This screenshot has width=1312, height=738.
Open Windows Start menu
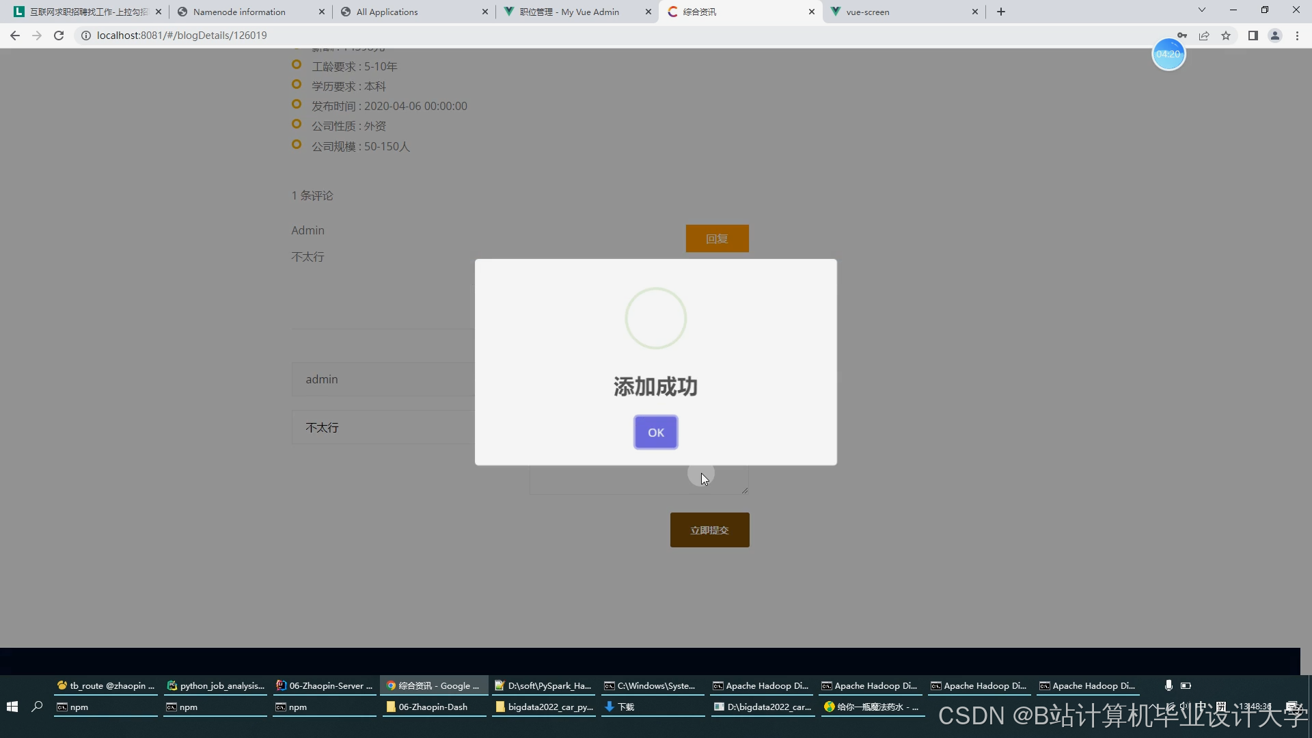click(x=12, y=707)
